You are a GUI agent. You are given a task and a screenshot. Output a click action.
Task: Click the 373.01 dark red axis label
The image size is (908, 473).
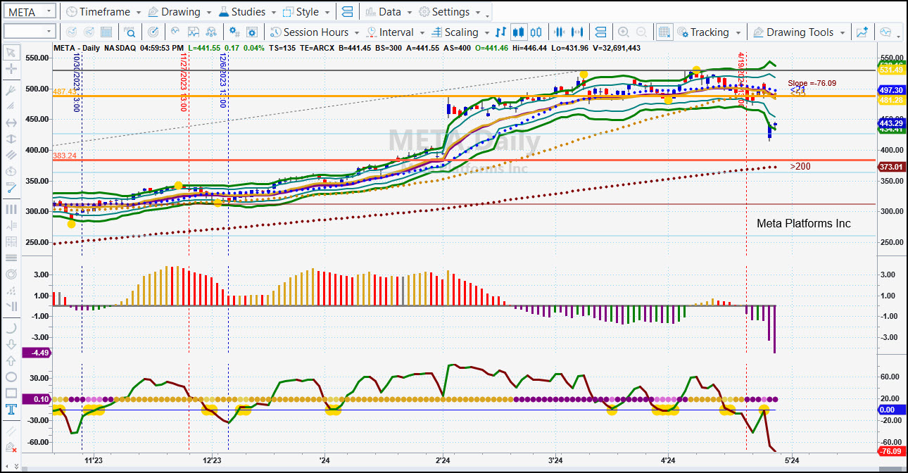[890, 167]
